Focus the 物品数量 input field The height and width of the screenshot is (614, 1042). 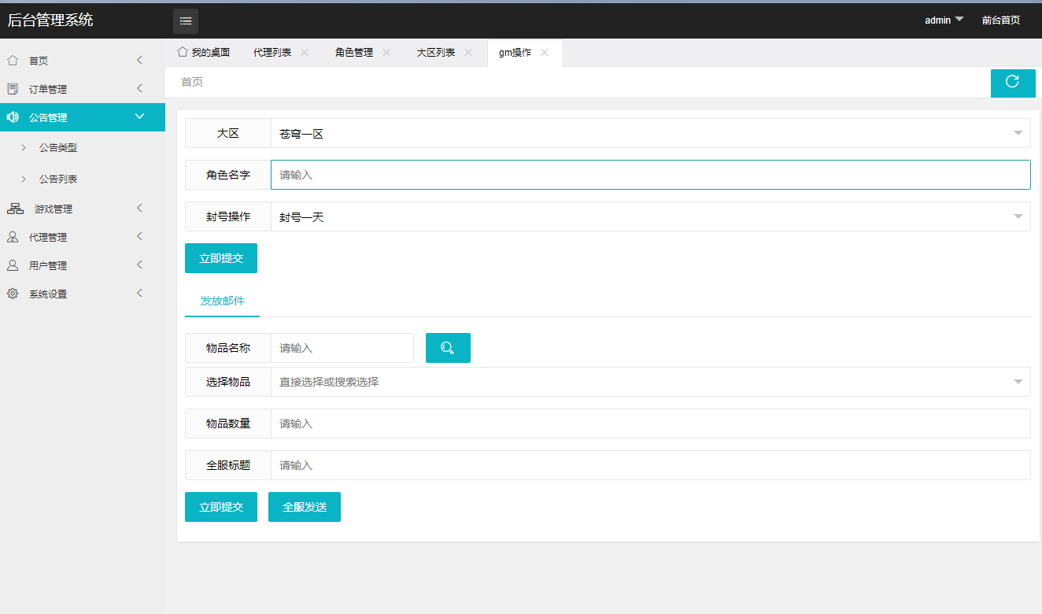[x=651, y=424]
